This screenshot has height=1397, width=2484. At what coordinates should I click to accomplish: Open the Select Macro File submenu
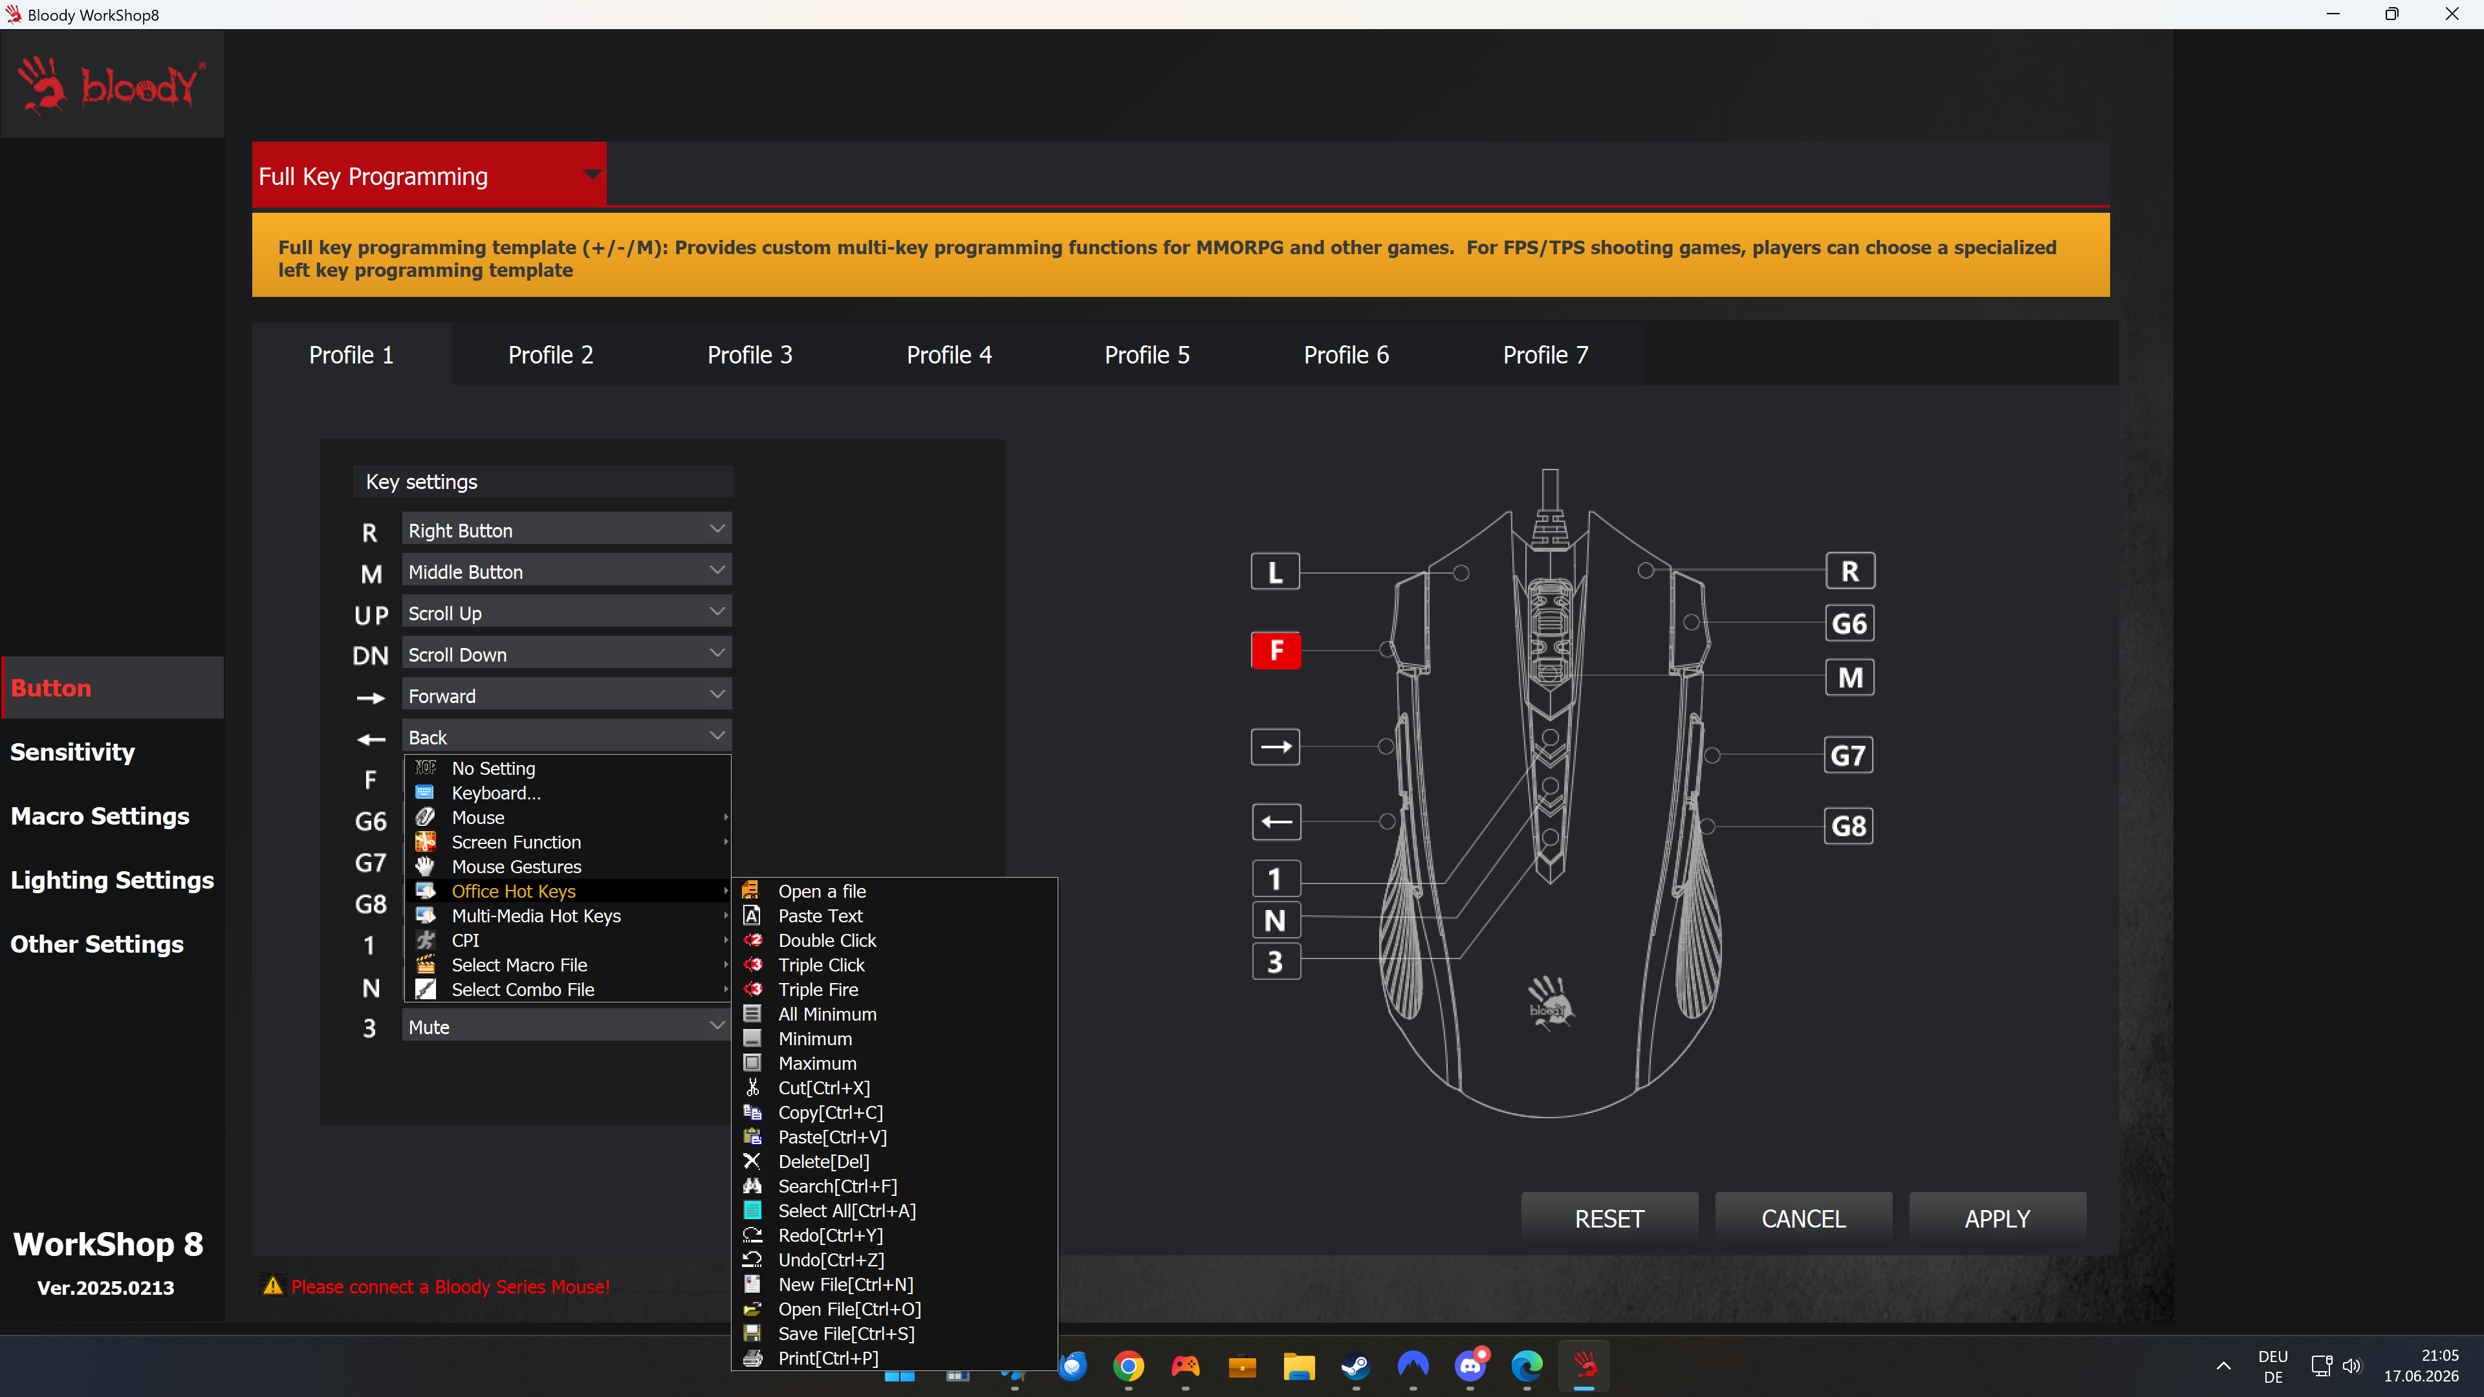coord(567,965)
